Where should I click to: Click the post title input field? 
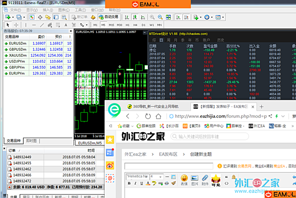click(x=169, y=166)
